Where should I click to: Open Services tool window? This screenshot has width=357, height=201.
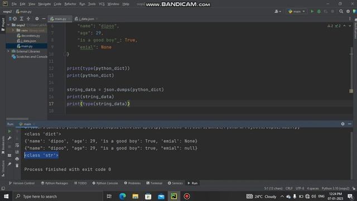click(175, 183)
